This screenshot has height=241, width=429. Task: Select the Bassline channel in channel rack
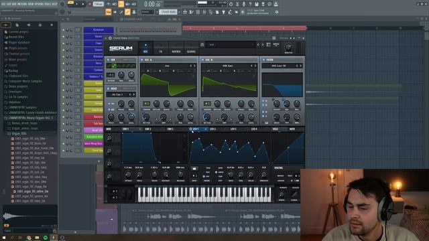coord(94,117)
